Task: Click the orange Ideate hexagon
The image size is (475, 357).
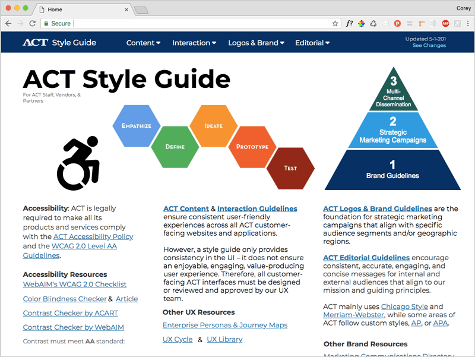Action: pyautogui.click(x=214, y=126)
